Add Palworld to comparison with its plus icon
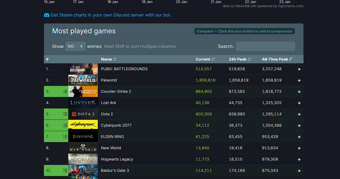 point(299,80)
